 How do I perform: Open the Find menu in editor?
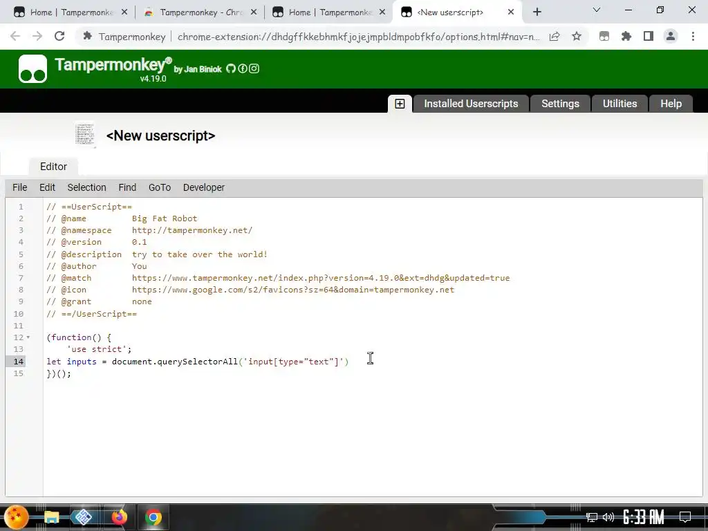tap(127, 187)
